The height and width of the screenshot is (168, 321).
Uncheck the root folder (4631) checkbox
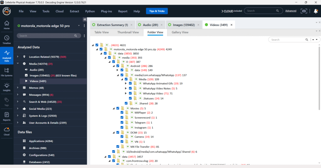[97, 45]
